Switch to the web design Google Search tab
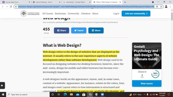 coord(76,2)
